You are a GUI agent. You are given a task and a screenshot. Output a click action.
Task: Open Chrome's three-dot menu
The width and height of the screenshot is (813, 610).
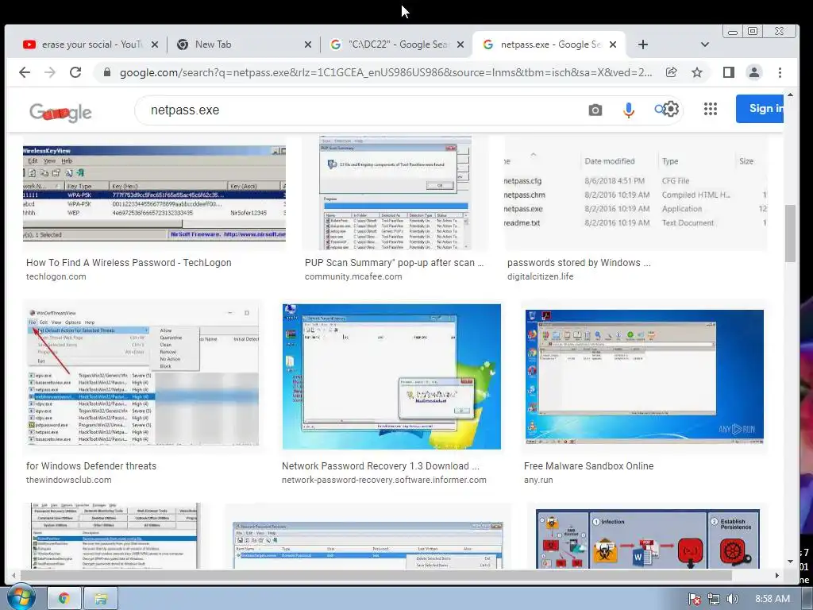point(780,72)
